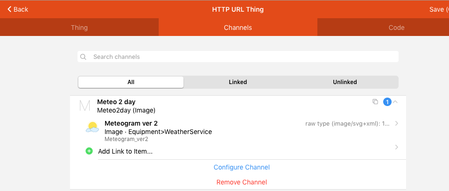Show all channels with the All filter

(131, 82)
